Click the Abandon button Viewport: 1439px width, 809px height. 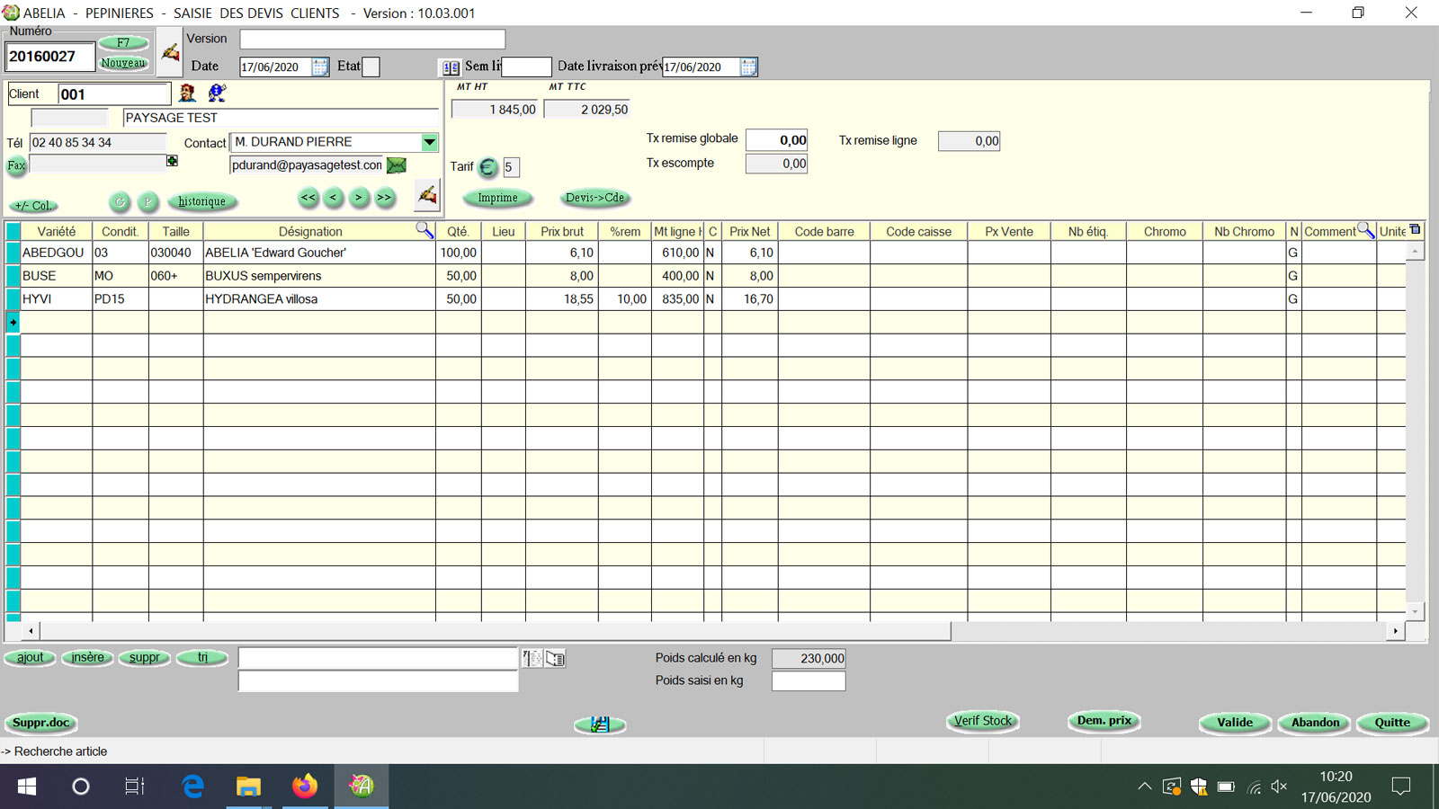[1315, 723]
